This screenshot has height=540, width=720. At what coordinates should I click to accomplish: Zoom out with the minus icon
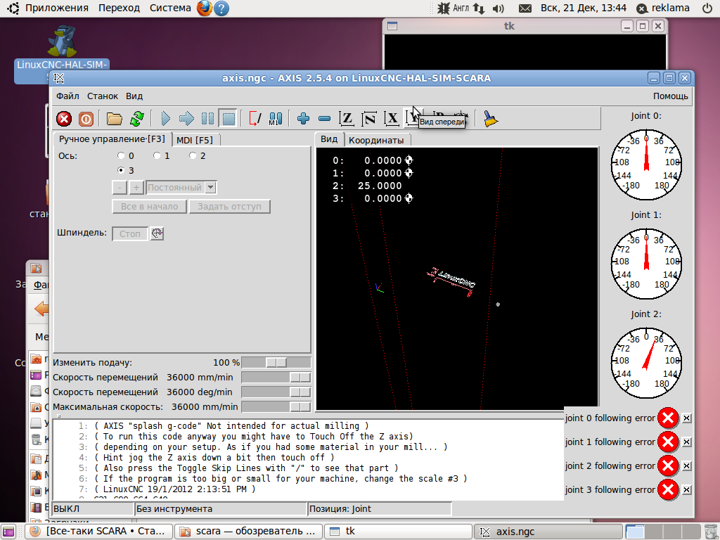[x=324, y=119]
